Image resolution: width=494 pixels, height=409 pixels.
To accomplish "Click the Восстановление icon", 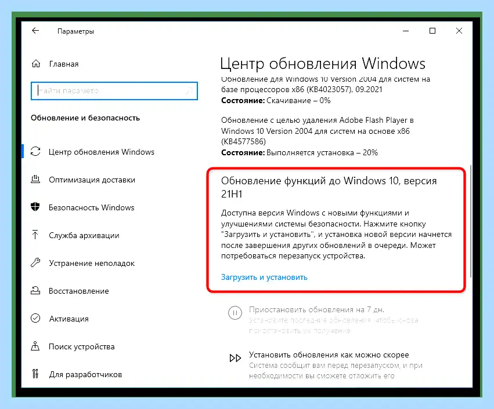I will [35, 290].
